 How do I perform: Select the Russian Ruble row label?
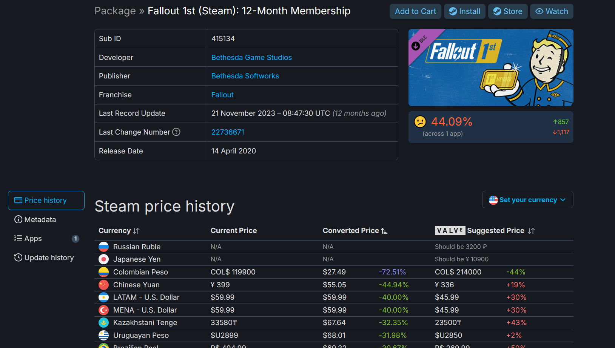pyautogui.click(x=137, y=247)
